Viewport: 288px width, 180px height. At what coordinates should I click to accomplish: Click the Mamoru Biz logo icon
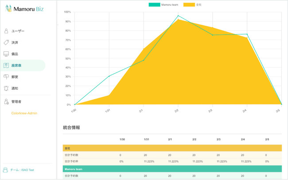pyautogui.click(x=8, y=8)
